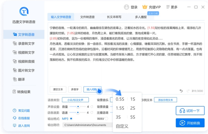Click the 进入官网 link
This screenshot has width=208, height=134.
pyautogui.click(x=21, y=126)
